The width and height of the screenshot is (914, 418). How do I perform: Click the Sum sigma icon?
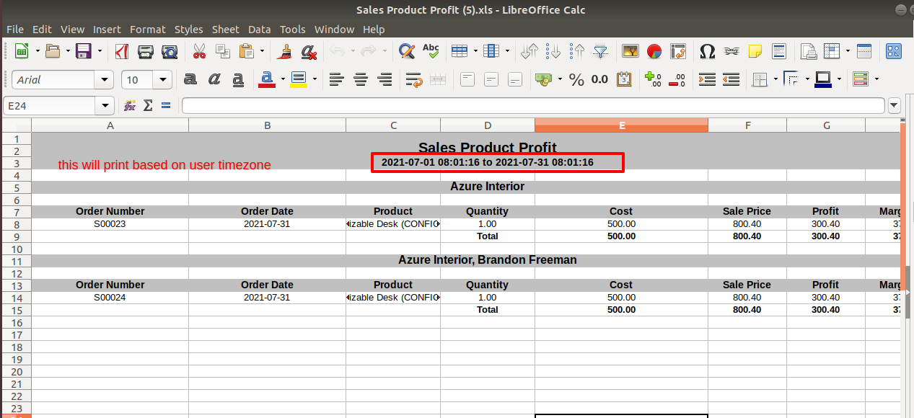(x=148, y=106)
